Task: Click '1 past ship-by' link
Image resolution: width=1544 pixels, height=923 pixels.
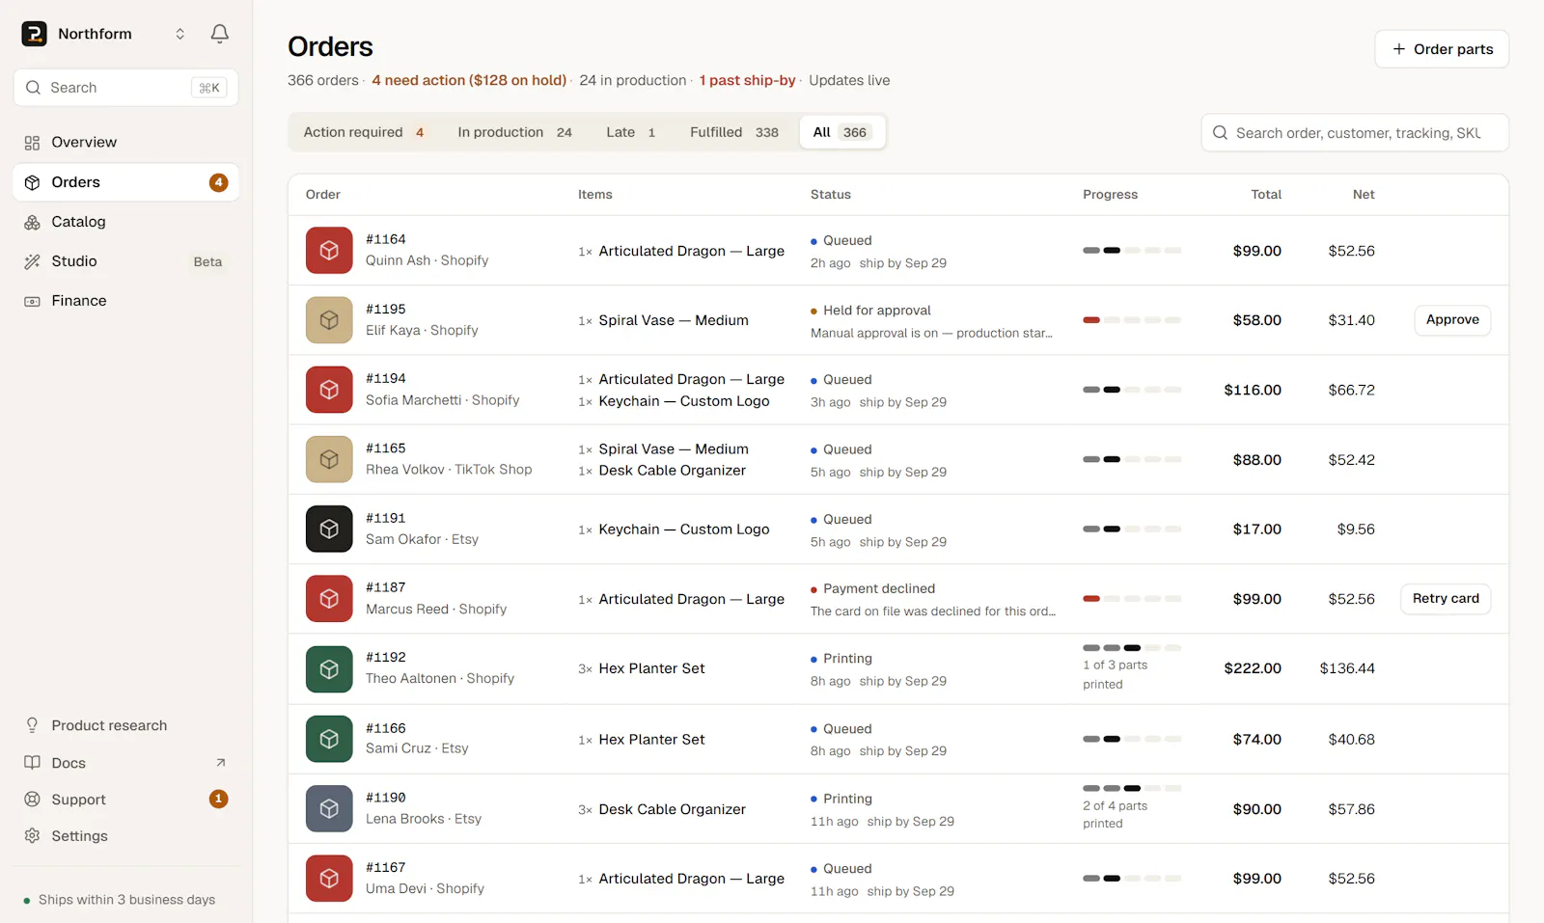Action: [747, 81]
